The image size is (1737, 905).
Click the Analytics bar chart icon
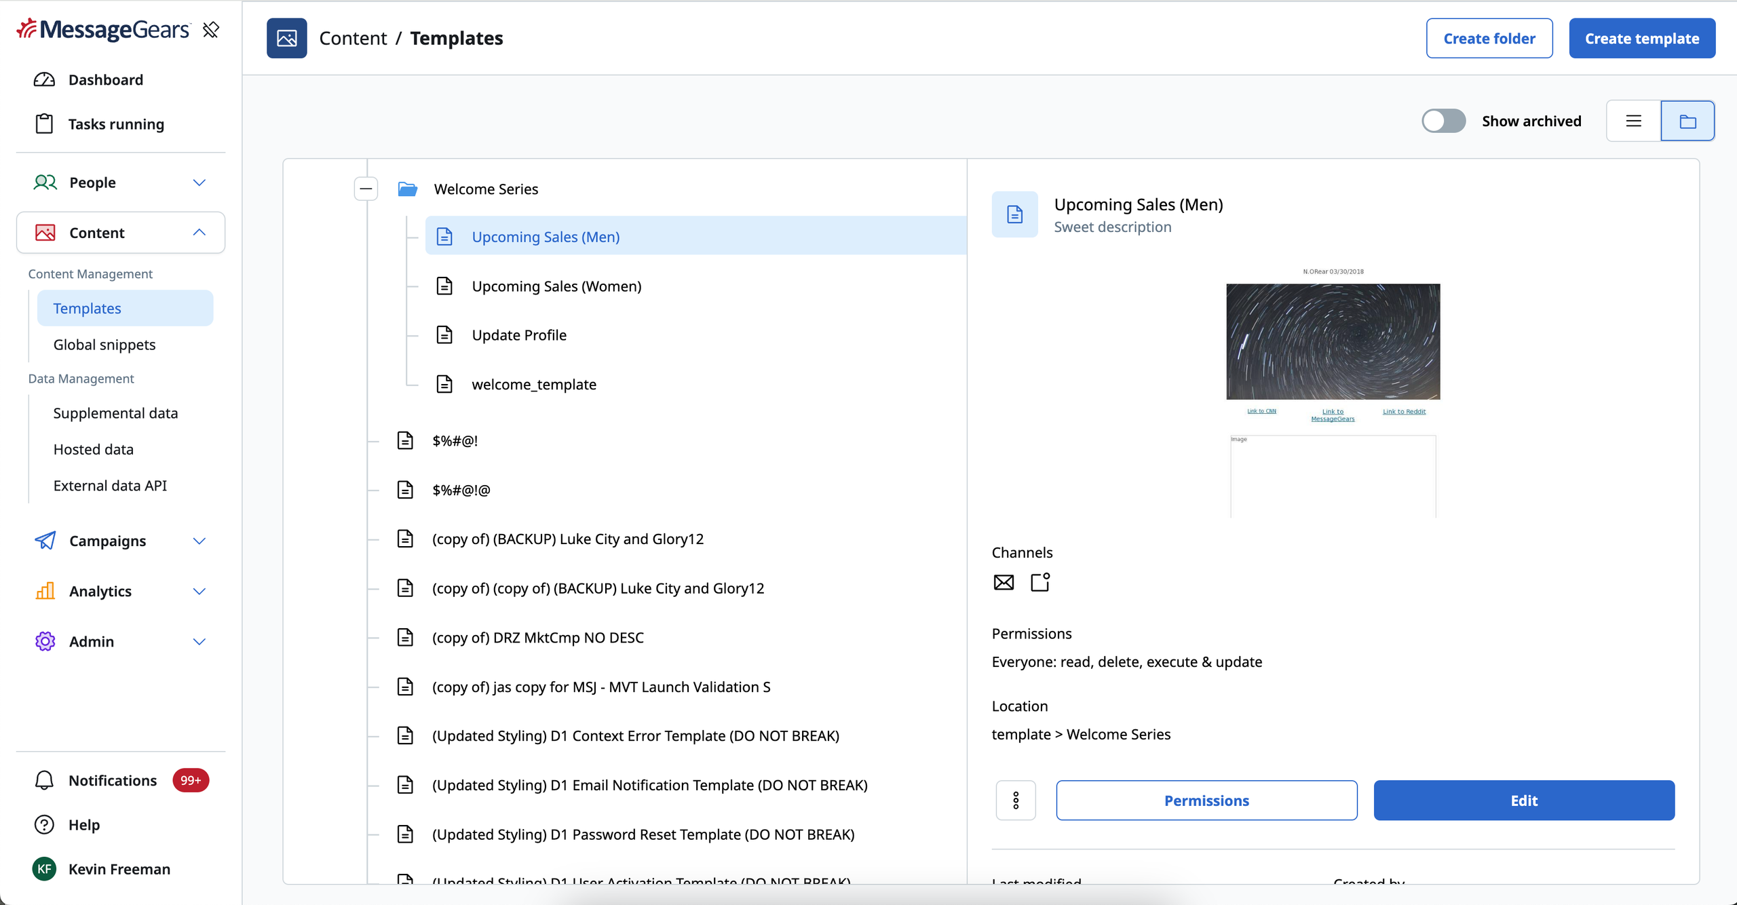click(45, 591)
